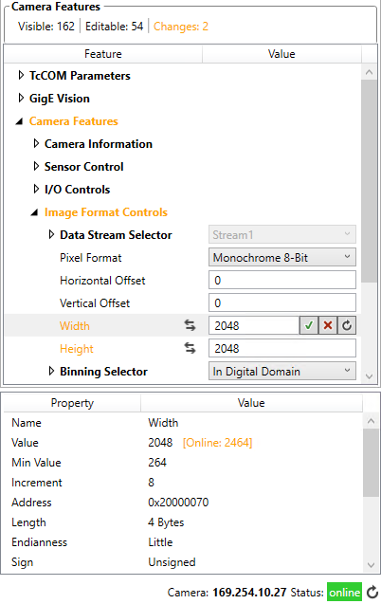Click Vertical Offset input field
Viewport: 381px width, 604px height.
click(282, 302)
